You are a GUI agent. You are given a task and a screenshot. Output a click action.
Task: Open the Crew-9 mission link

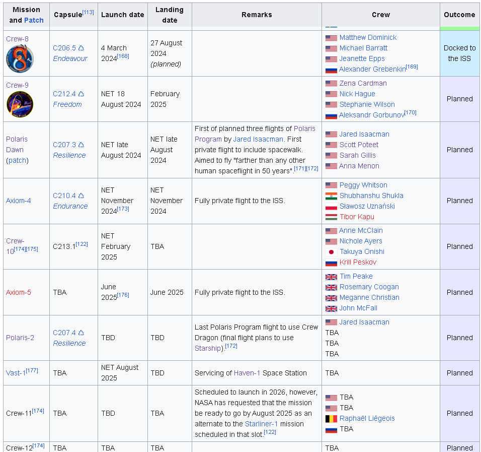(x=17, y=85)
